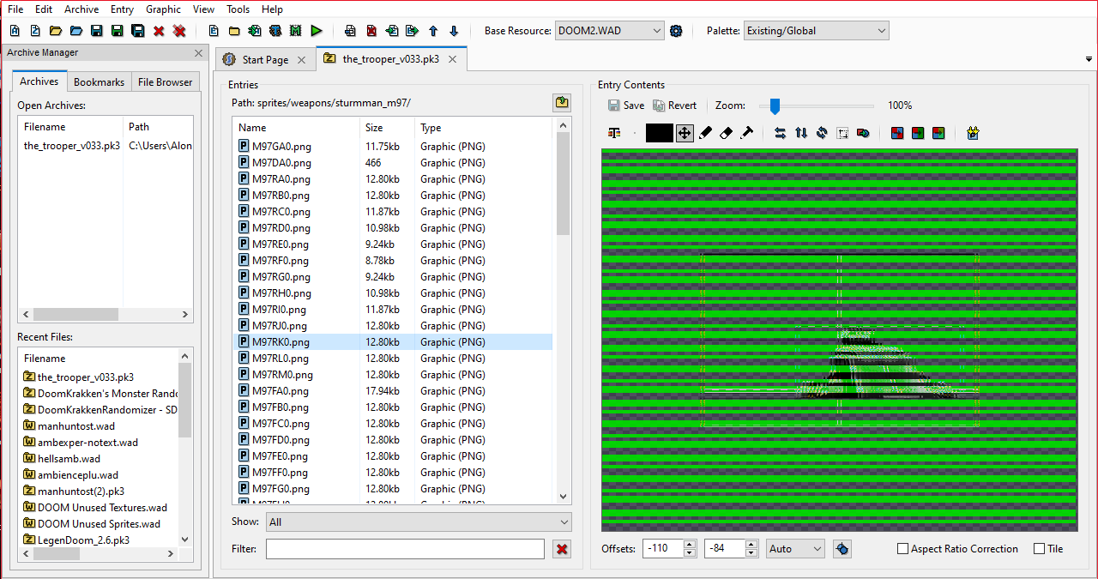This screenshot has width=1098, height=579.
Task: Click the flip vertically icon
Action: 801,133
